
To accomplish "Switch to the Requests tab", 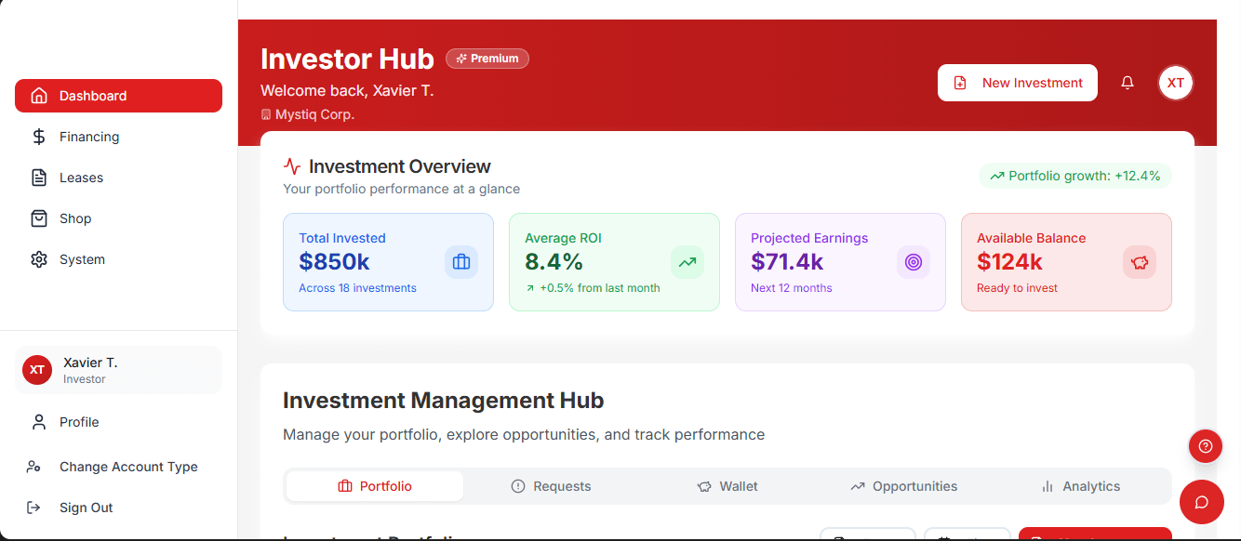I will coord(552,486).
